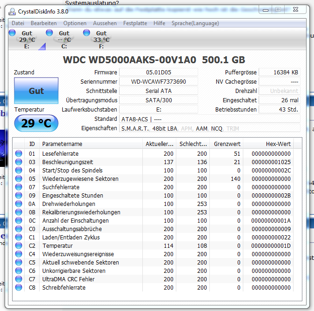This screenshot has width=314, height=311.
Task: Click status orb of Anzahl der Einschaltungen row
Action: click(19, 220)
